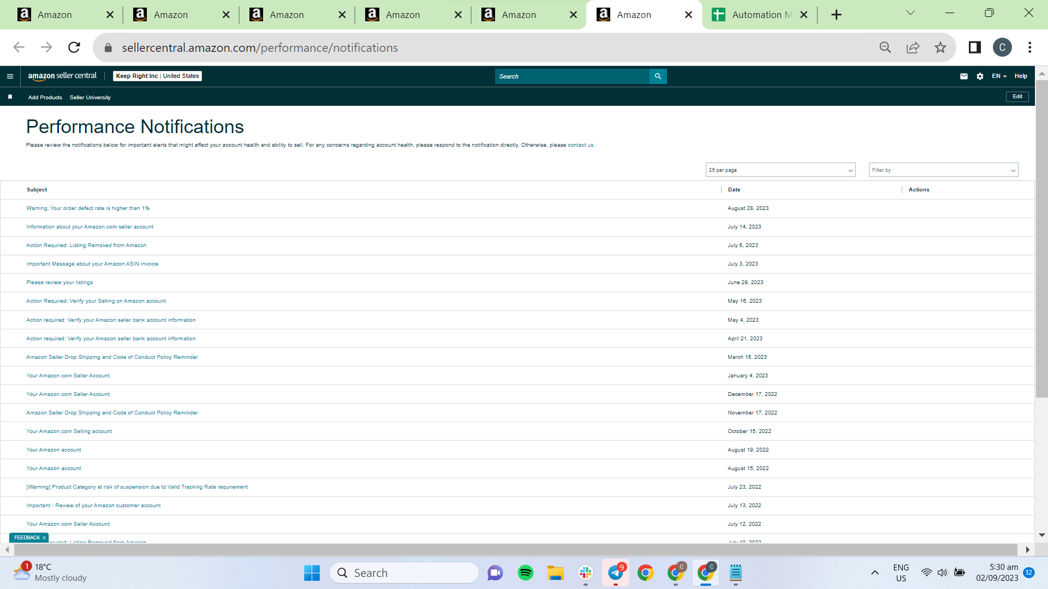Click the Windows taskbar Search box
The height and width of the screenshot is (589, 1048).
(x=404, y=573)
